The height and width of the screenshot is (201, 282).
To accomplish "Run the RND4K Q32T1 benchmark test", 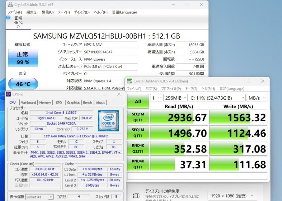I will (x=138, y=148).
